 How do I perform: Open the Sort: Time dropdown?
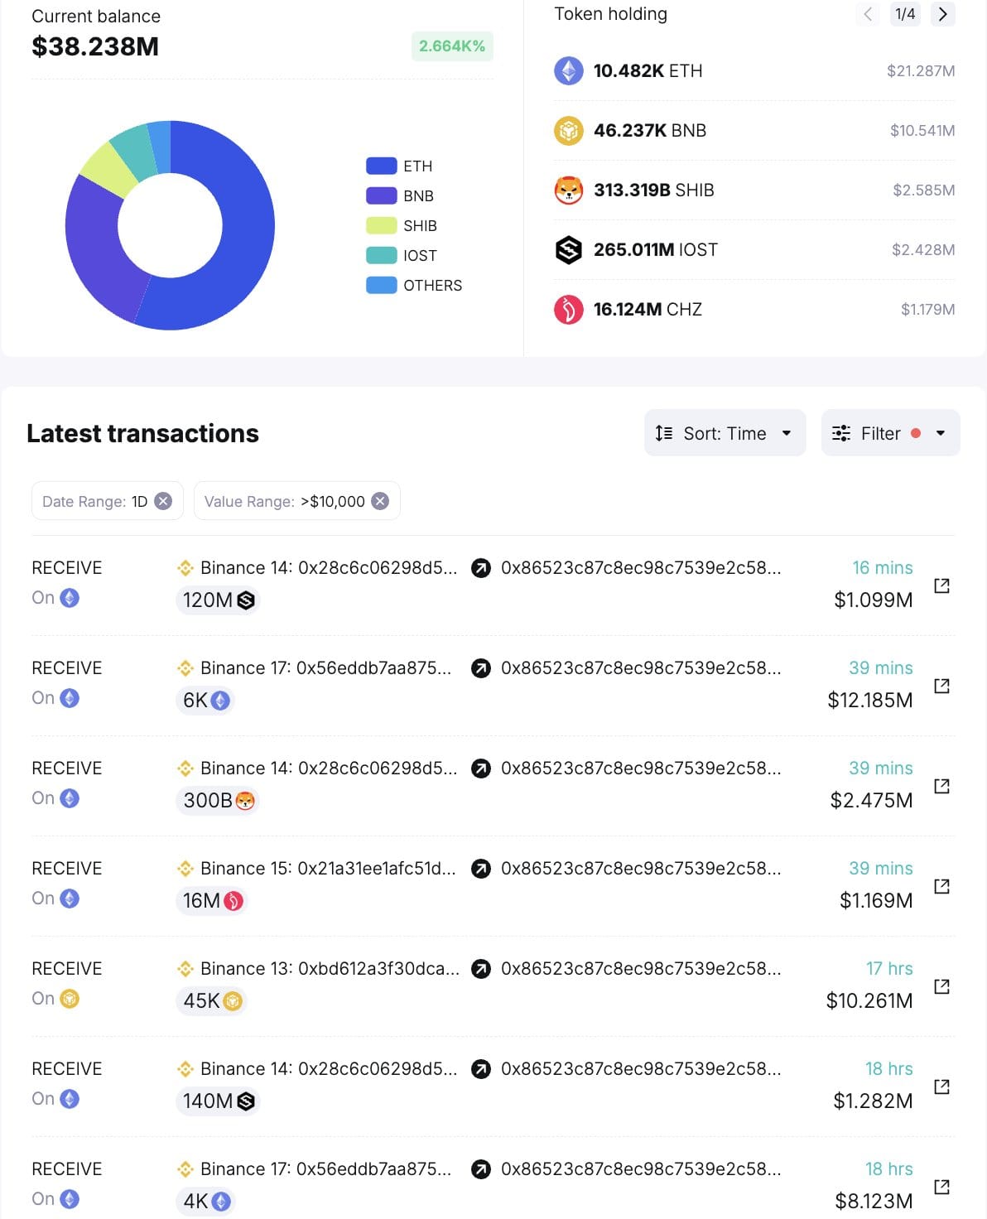tap(725, 433)
